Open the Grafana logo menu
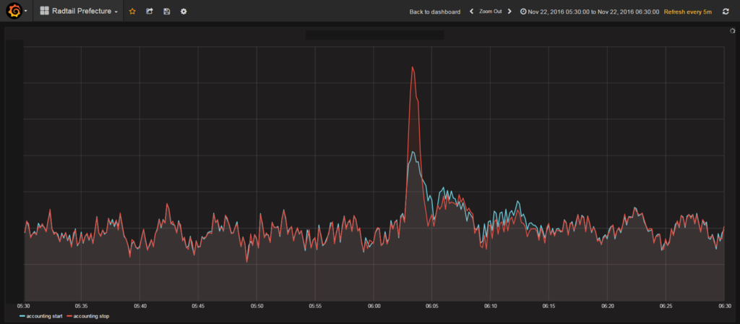Viewport: 740px width, 324px height. 15,10
